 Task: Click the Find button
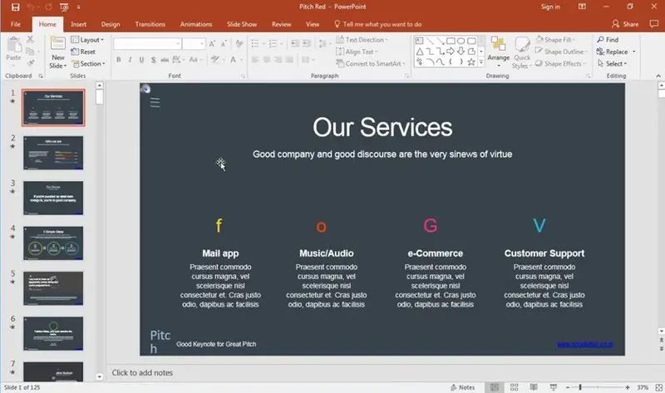(608, 40)
